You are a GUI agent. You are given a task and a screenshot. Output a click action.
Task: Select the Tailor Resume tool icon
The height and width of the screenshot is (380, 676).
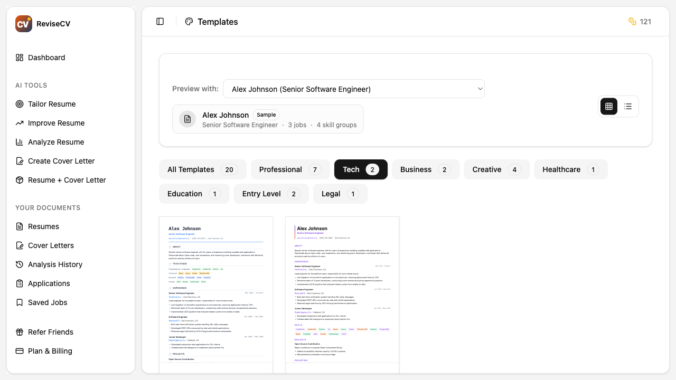19,104
